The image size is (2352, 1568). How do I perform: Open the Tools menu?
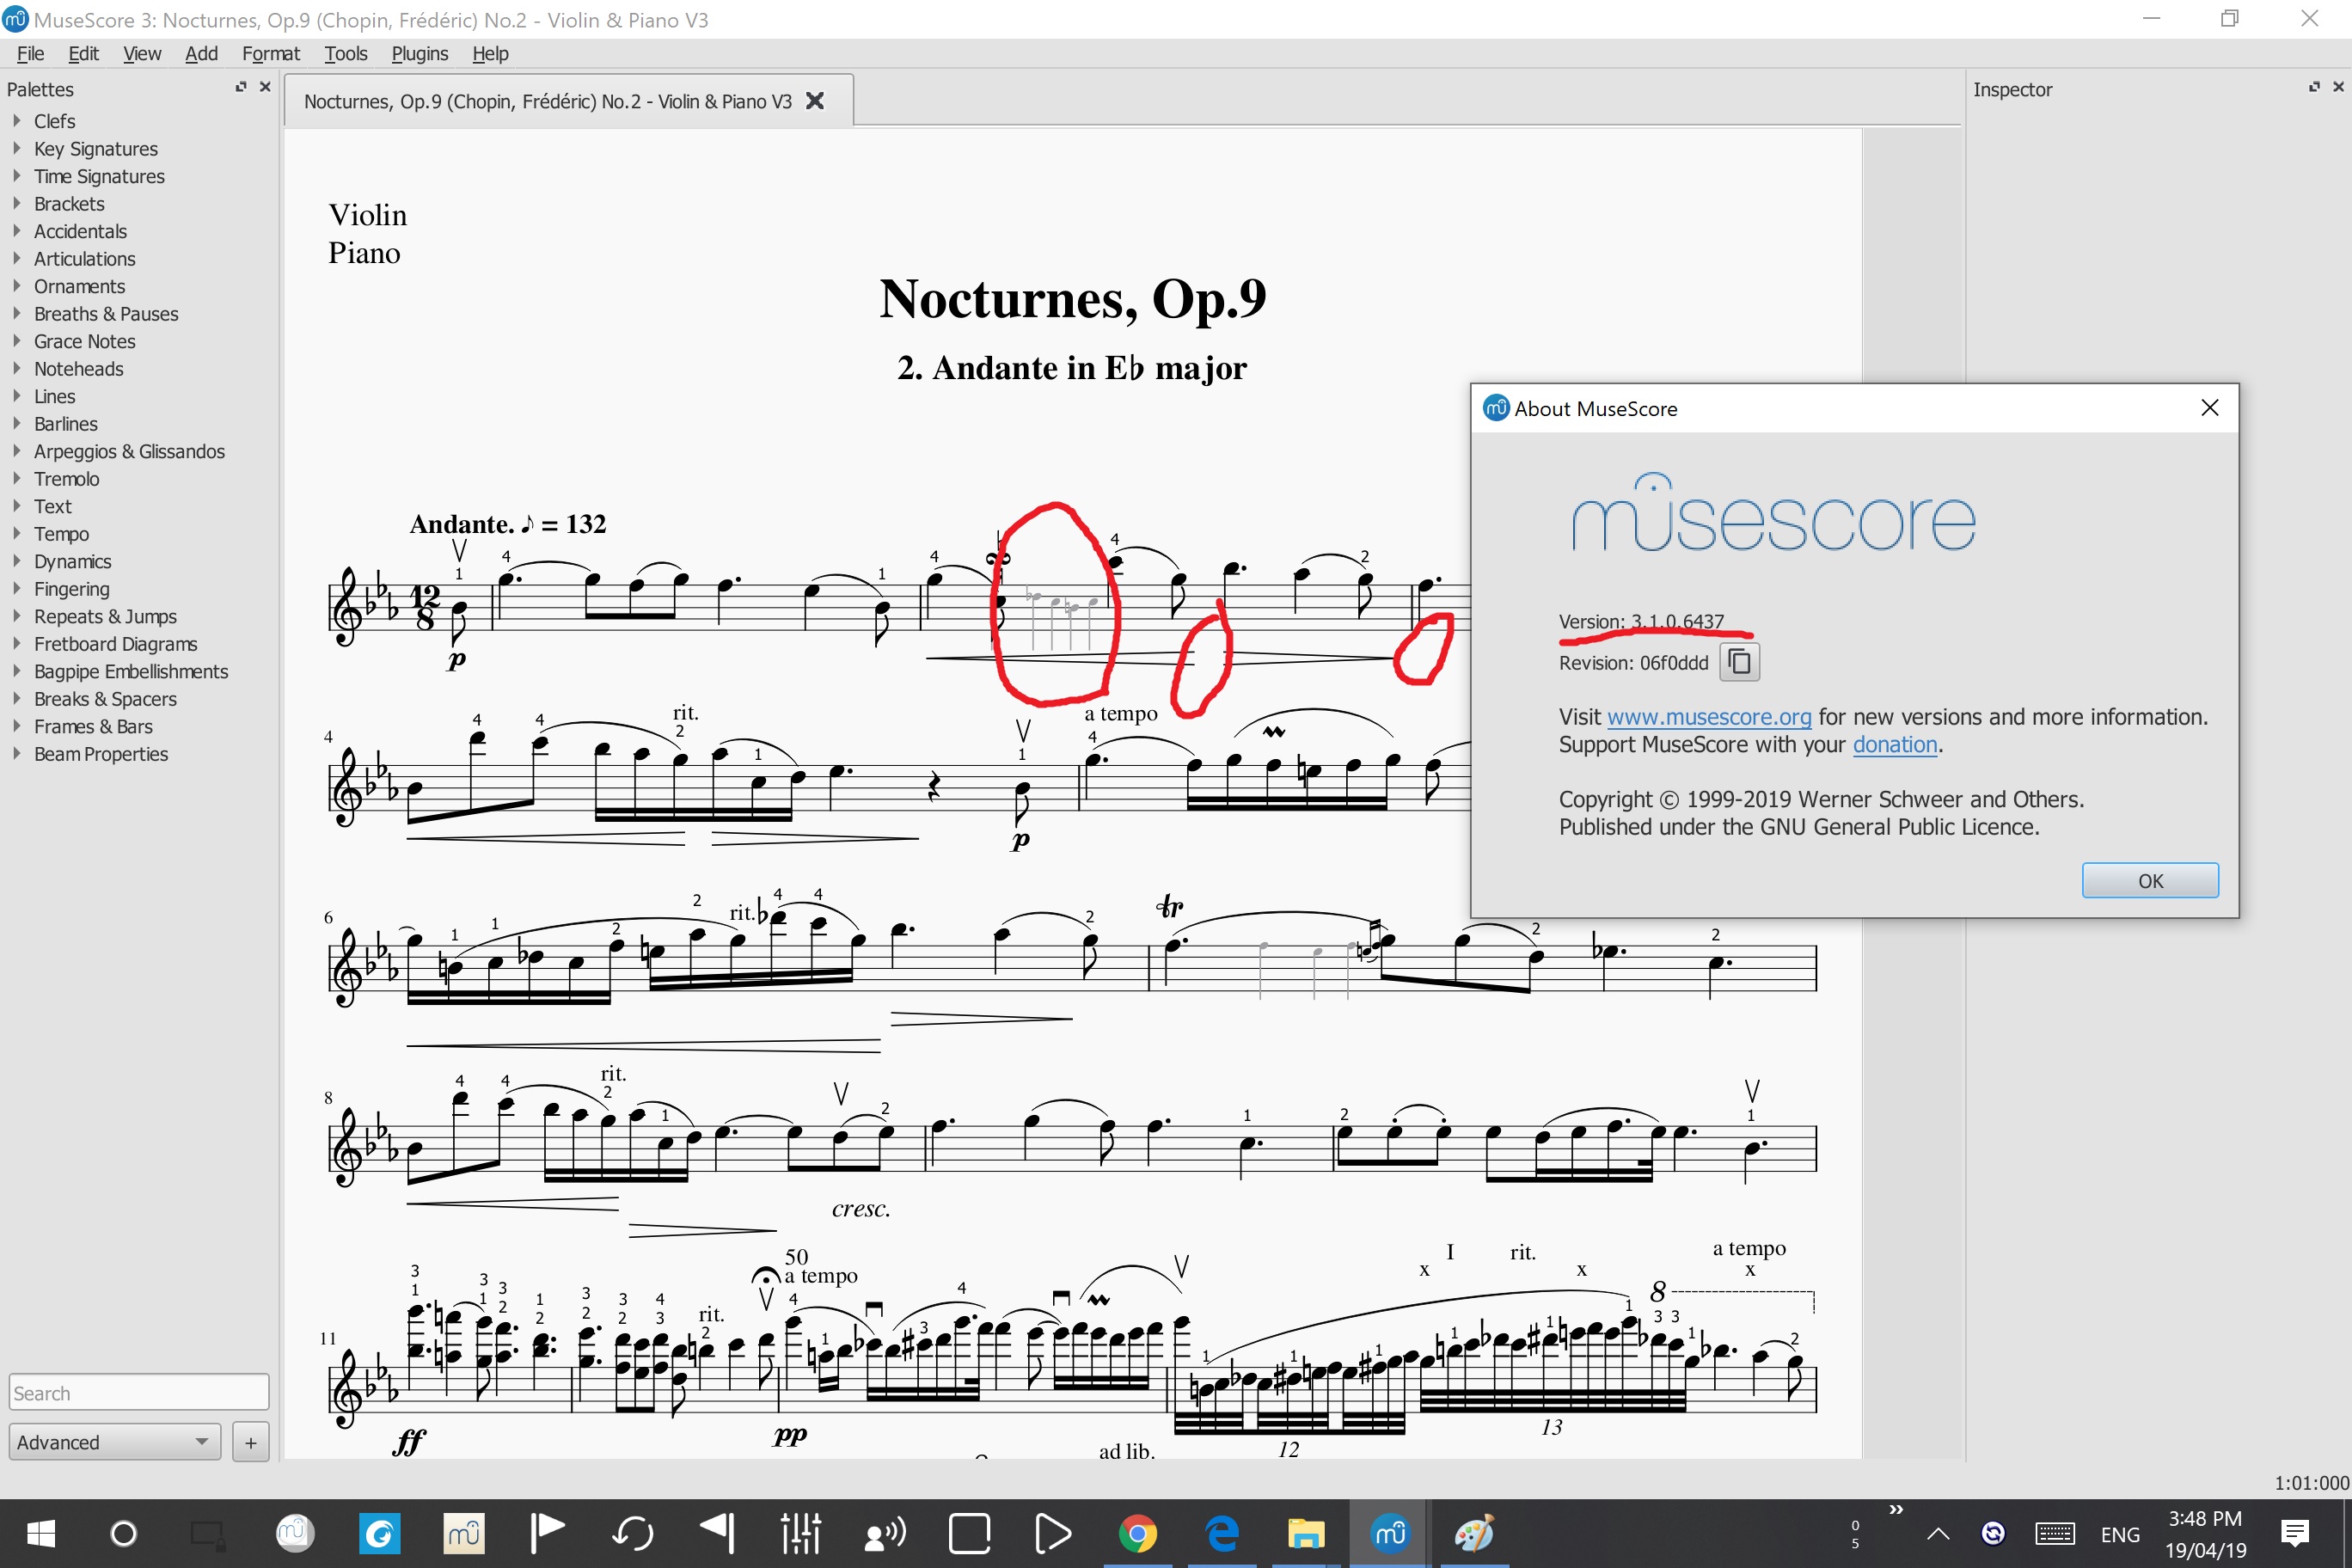pos(346,54)
